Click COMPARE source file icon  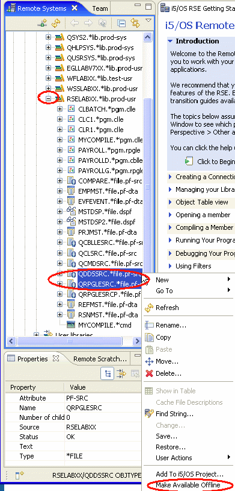point(72,181)
